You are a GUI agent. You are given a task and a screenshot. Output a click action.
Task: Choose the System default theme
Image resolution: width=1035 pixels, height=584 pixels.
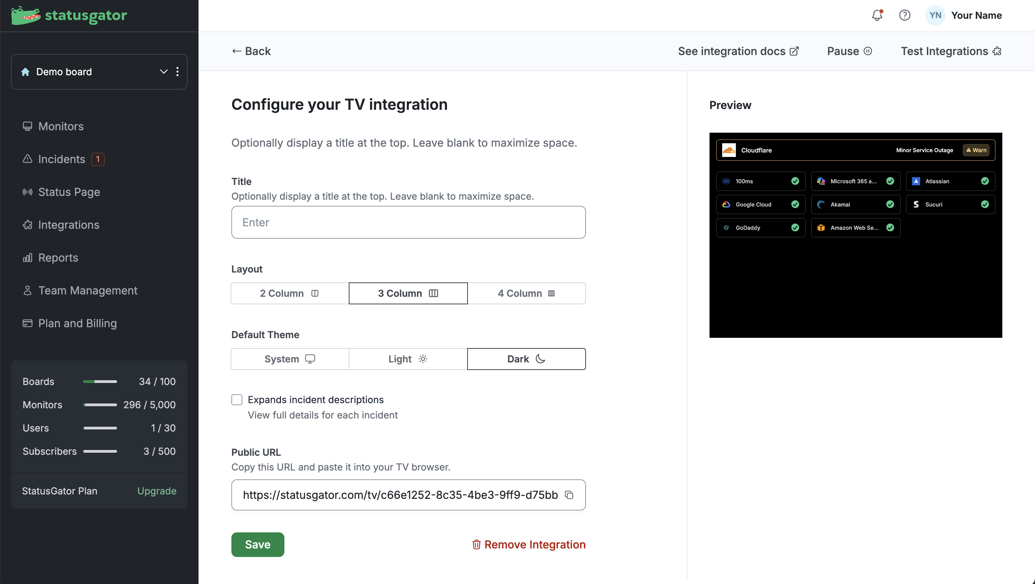click(290, 359)
